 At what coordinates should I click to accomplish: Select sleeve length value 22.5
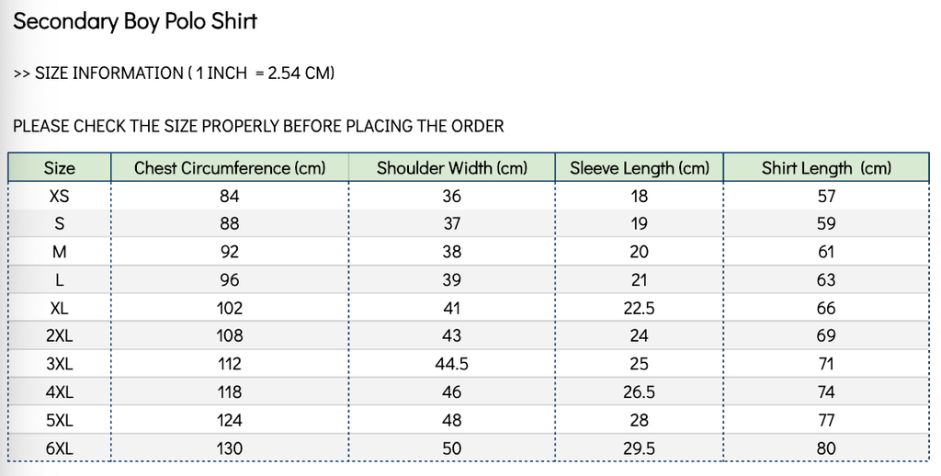640,308
